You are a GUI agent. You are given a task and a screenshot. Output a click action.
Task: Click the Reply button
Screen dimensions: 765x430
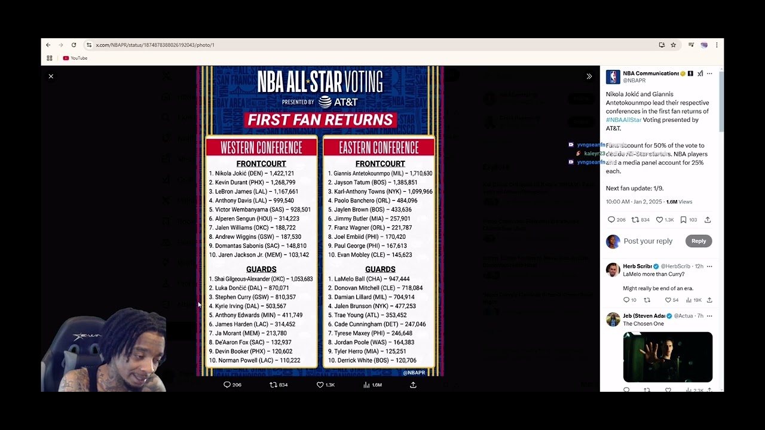(x=699, y=241)
